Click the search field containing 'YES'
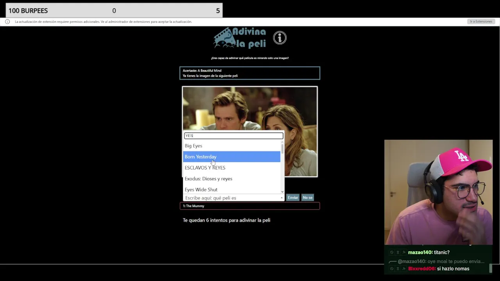Image resolution: width=500 pixels, height=281 pixels. click(234, 135)
